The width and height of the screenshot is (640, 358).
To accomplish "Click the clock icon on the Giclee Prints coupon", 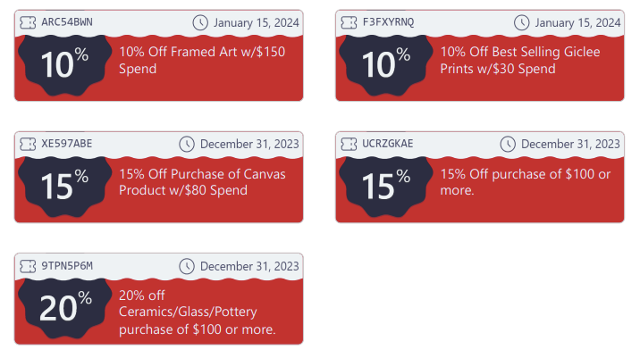I will click(521, 21).
